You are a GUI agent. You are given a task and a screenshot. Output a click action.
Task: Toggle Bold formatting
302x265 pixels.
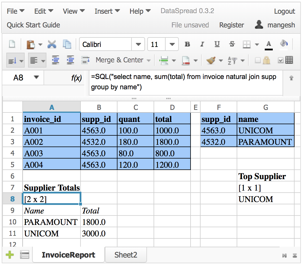click(x=187, y=44)
